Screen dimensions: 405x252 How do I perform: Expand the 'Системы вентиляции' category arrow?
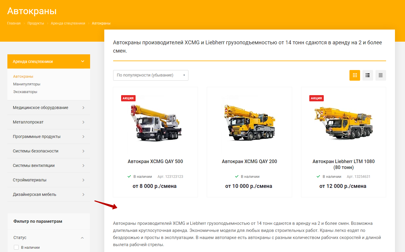coord(83,166)
